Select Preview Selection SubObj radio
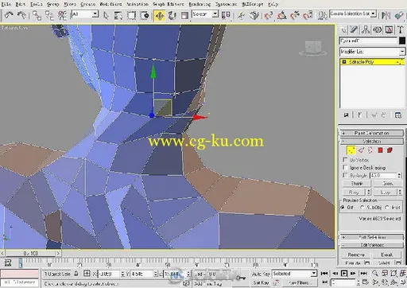This screenshot has height=288, width=407. [x=362, y=208]
